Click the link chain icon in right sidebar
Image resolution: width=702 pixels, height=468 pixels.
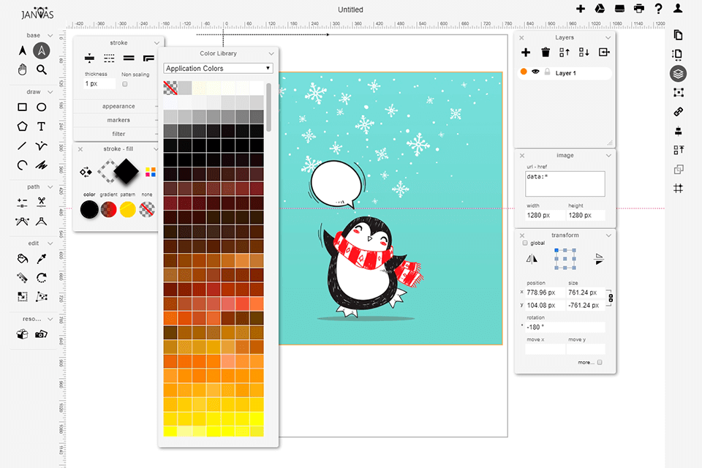click(x=679, y=111)
